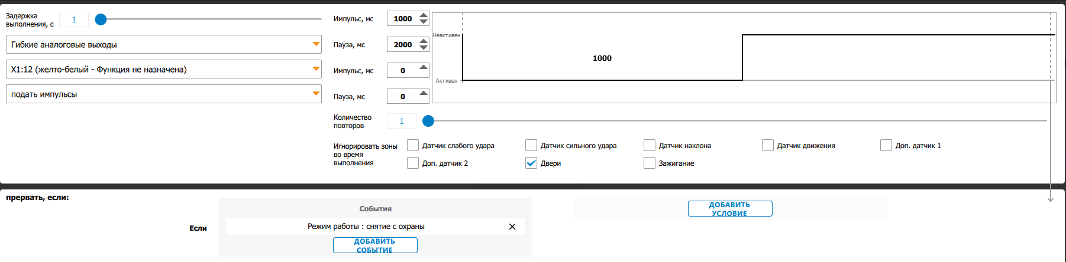Click the Количество повторов slider handle
Image resolution: width=1066 pixels, height=262 pixels.
point(428,121)
